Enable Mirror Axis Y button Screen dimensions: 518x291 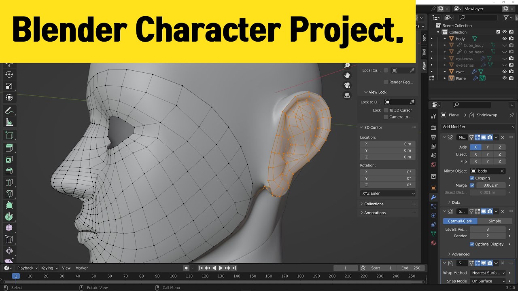(488, 147)
